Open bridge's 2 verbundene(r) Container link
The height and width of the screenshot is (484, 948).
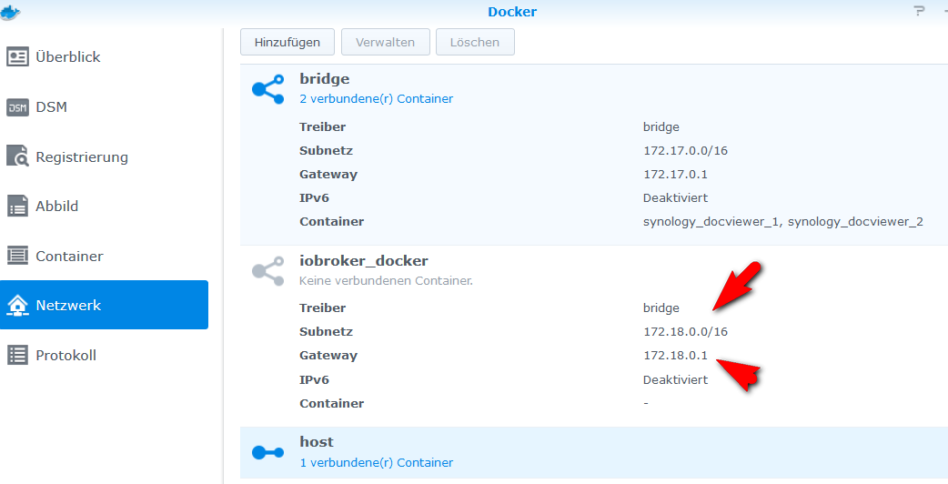tap(376, 98)
